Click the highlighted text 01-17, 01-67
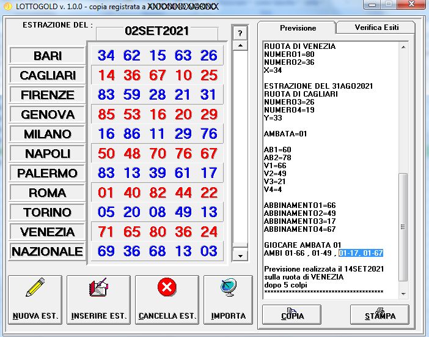The height and width of the screenshot is (337, 429). pos(361,253)
